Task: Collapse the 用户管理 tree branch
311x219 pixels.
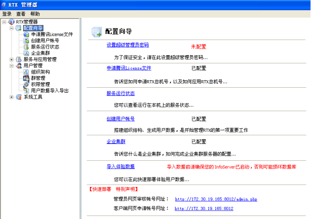Action: 12,66
